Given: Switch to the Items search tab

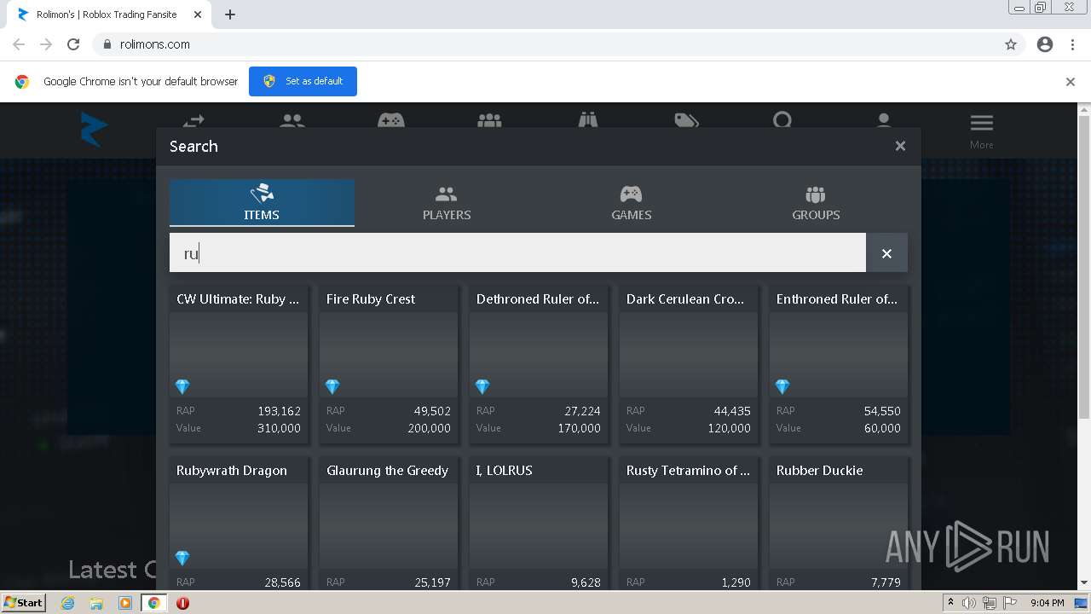Looking at the screenshot, I should (x=262, y=203).
